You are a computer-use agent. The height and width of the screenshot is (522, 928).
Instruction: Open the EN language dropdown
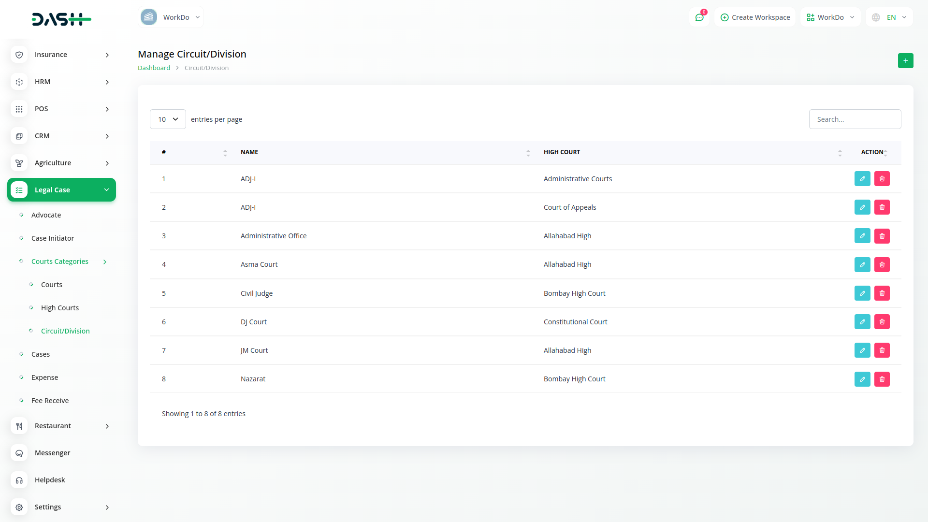point(890,17)
